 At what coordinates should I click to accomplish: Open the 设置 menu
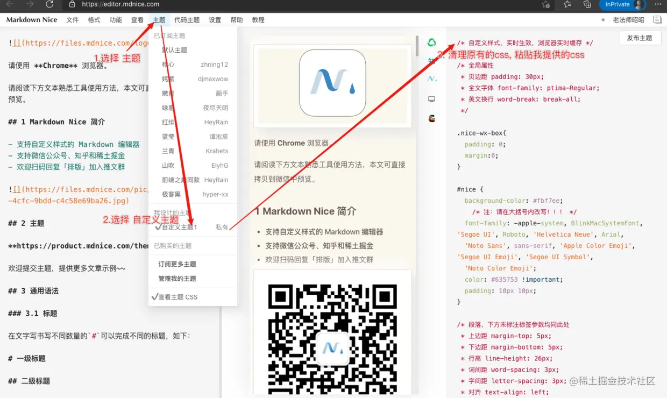point(215,19)
